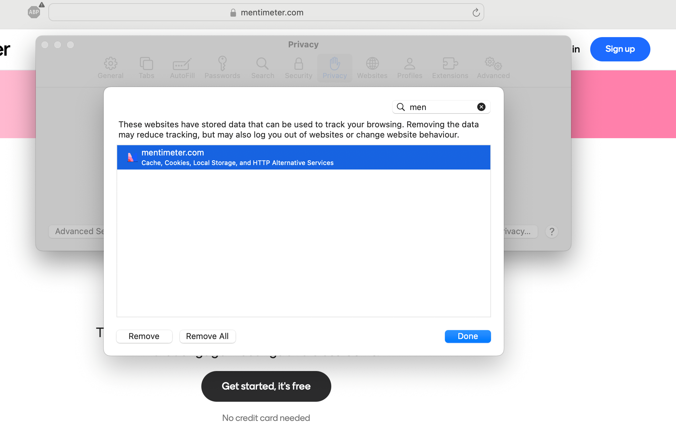Click the magnifying glass search icon
The image size is (676, 435).
401,107
